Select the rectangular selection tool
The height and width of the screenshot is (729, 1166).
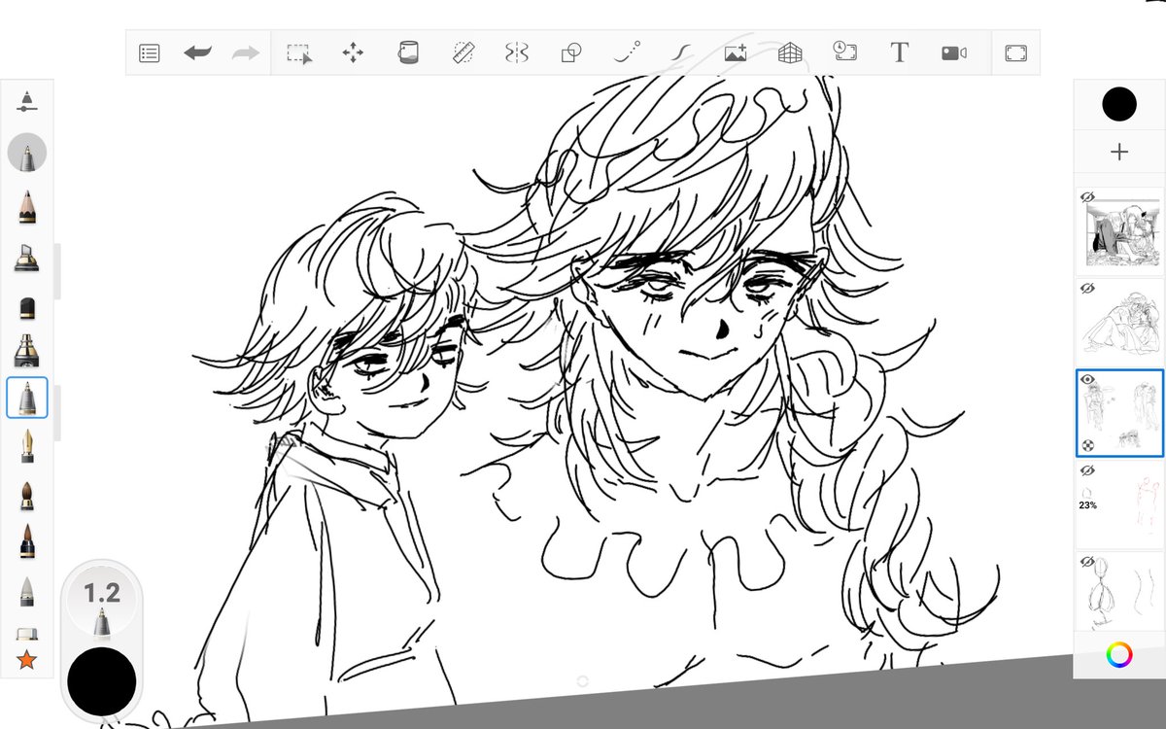click(299, 53)
